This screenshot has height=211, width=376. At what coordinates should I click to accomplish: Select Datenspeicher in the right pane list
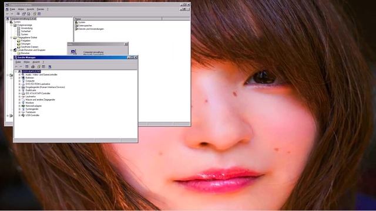coord(85,26)
